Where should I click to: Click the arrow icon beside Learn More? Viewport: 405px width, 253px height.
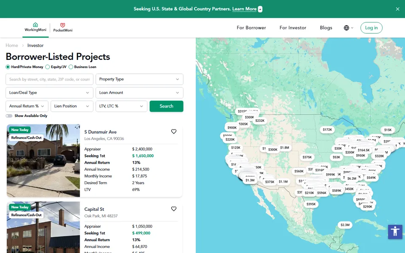pos(260,9)
